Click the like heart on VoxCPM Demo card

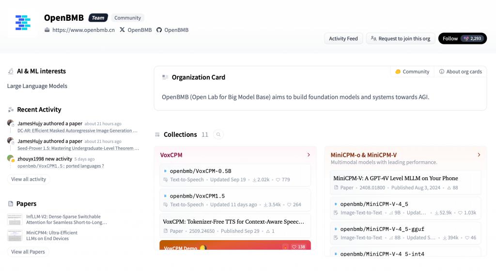(x=294, y=247)
